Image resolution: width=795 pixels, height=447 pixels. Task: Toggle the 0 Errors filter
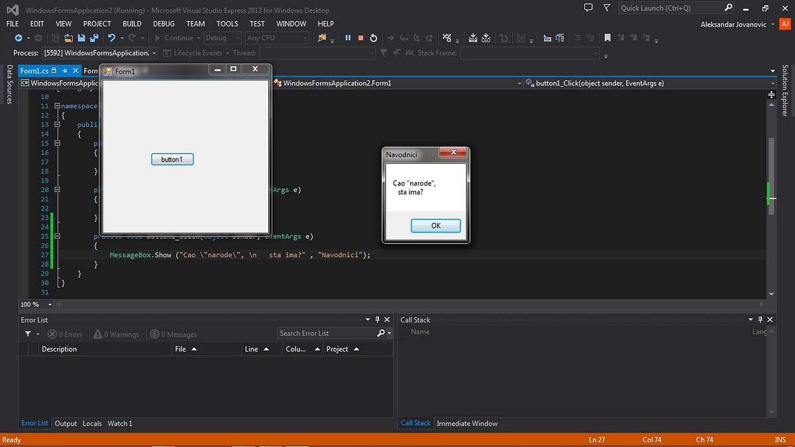tap(65, 334)
